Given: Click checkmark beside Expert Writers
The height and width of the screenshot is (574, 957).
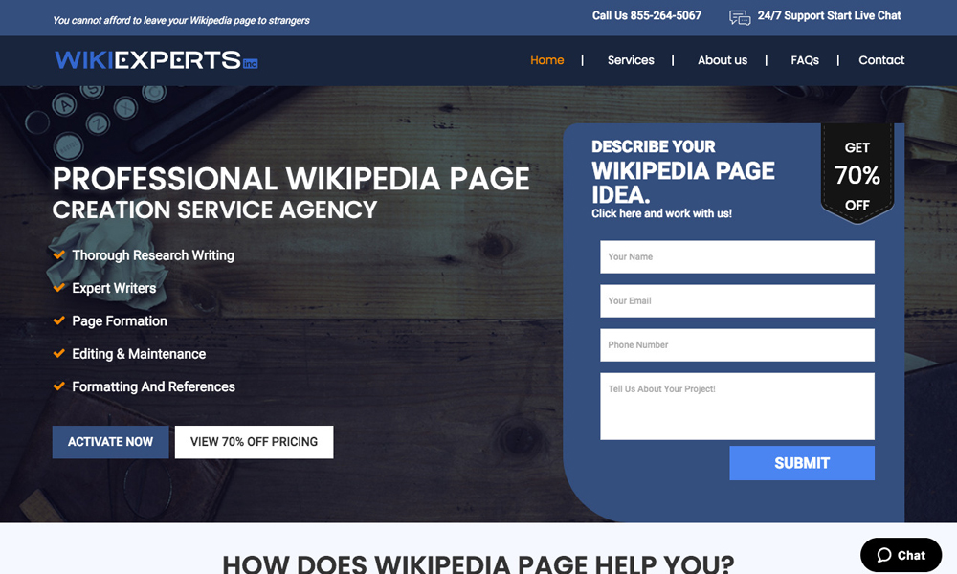Looking at the screenshot, I should pos(59,288).
